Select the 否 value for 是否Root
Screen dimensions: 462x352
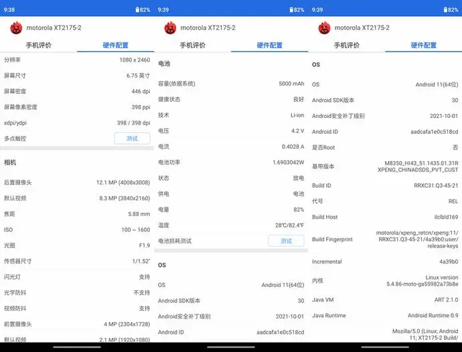[x=455, y=148]
